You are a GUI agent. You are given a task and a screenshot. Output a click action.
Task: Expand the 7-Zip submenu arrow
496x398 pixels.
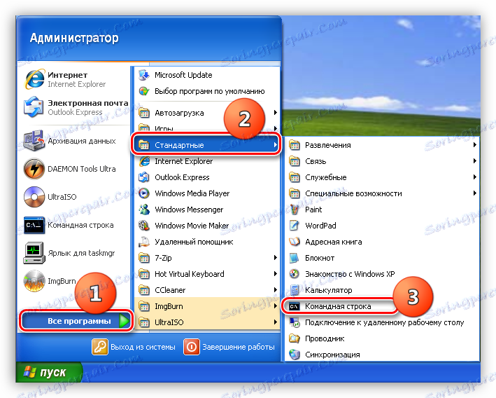click(275, 258)
